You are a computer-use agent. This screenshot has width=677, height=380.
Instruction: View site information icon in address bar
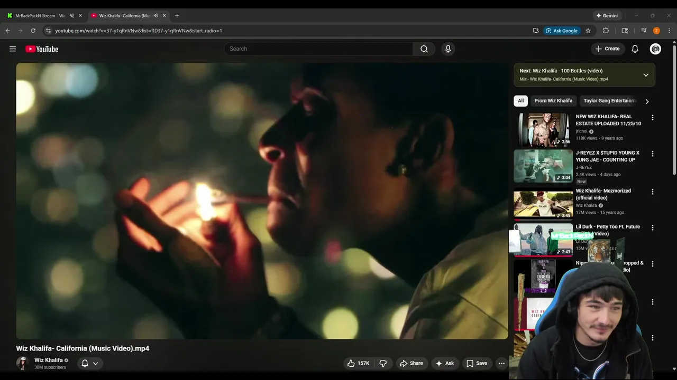48,31
